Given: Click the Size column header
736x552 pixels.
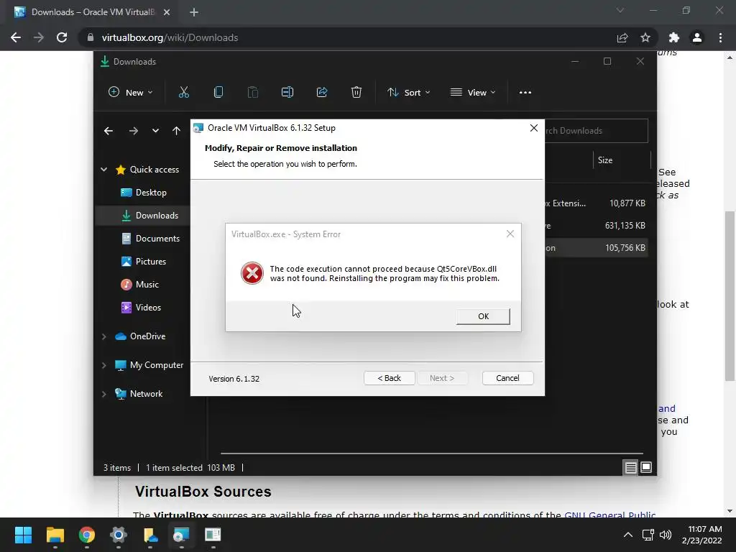Looking at the screenshot, I should point(605,160).
